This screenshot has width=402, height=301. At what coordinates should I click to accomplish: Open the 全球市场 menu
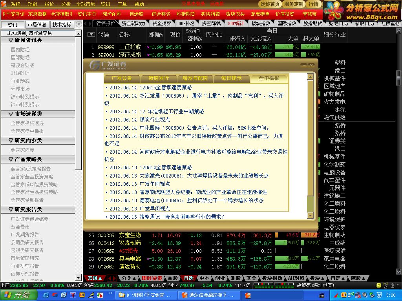[x=86, y=4]
